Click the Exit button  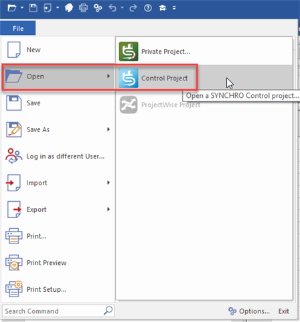click(283, 311)
